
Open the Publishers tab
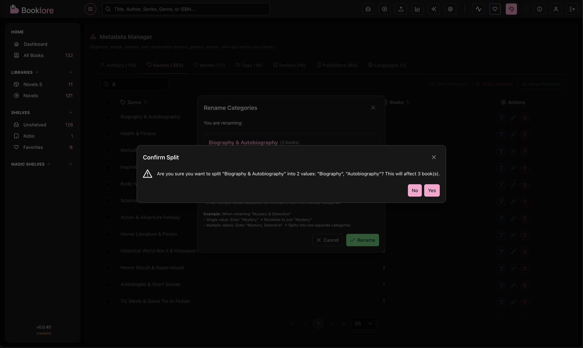point(337,65)
